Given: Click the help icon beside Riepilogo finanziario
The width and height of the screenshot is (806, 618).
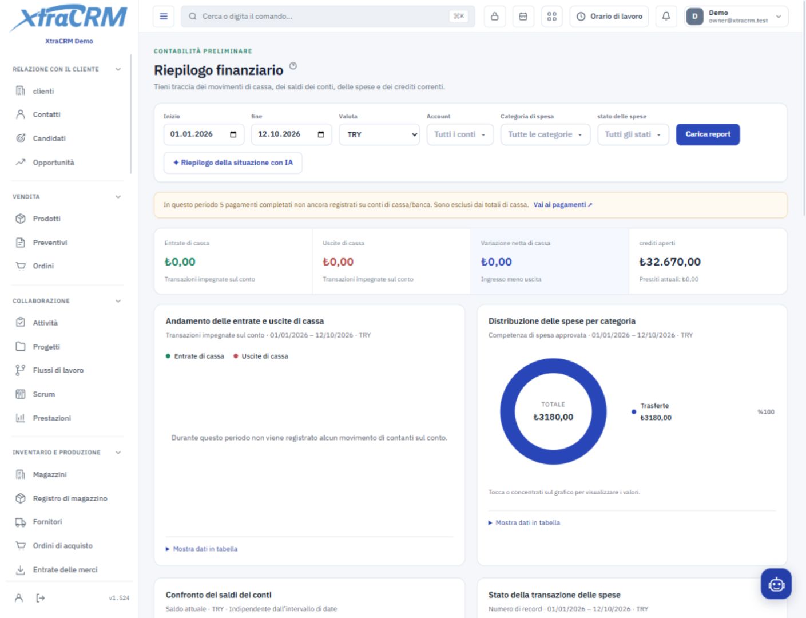Looking at the screenshot, I should [x=293, y=66].
